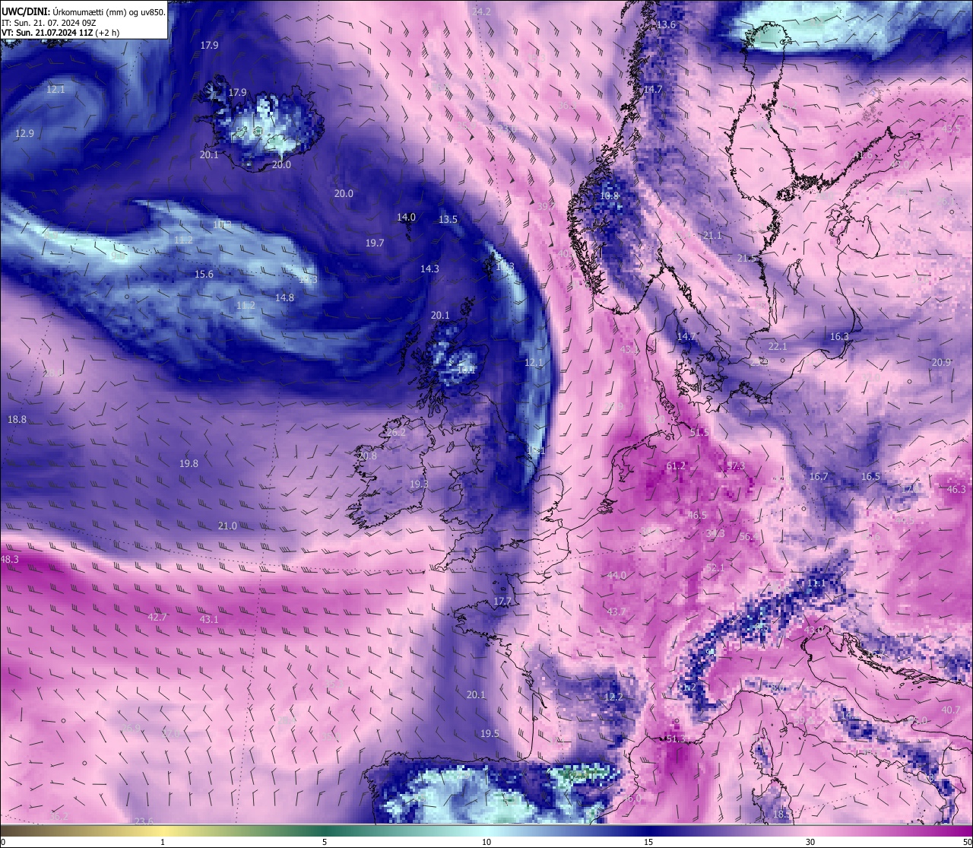Click the UWC/DINI title text in header box

[x=26, y=12]
